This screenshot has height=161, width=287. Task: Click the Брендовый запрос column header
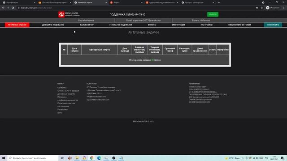[x=100, y=50]
